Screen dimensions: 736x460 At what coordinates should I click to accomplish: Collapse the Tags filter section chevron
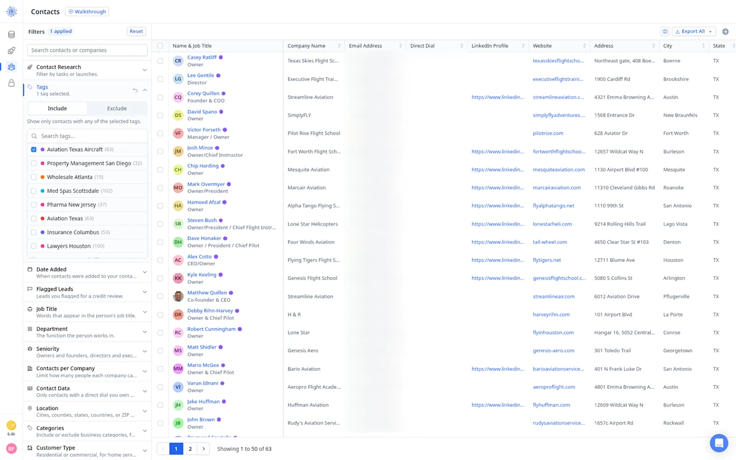145,90
